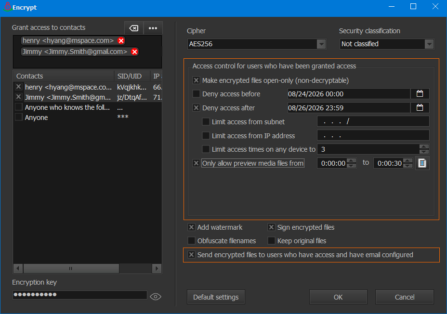The width and height of the screenshot is (447, 314).
Task: Click the preview end time 0:00:30 field
Action: pyautogui.click(x=389, y=163)
